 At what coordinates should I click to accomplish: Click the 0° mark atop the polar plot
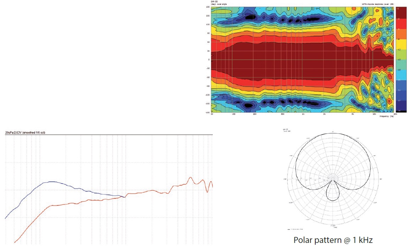332,132
